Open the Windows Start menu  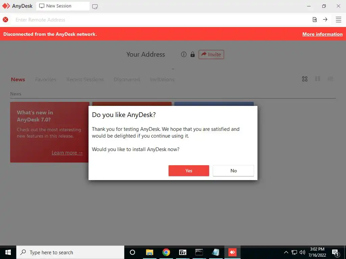8,252
